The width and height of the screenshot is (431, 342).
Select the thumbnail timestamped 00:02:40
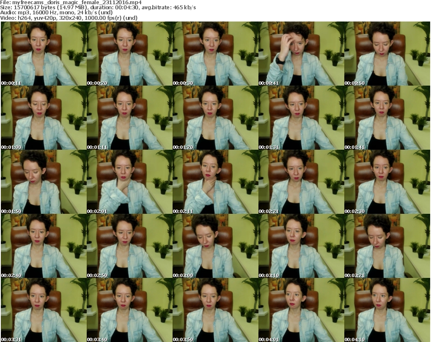(44, 246)
